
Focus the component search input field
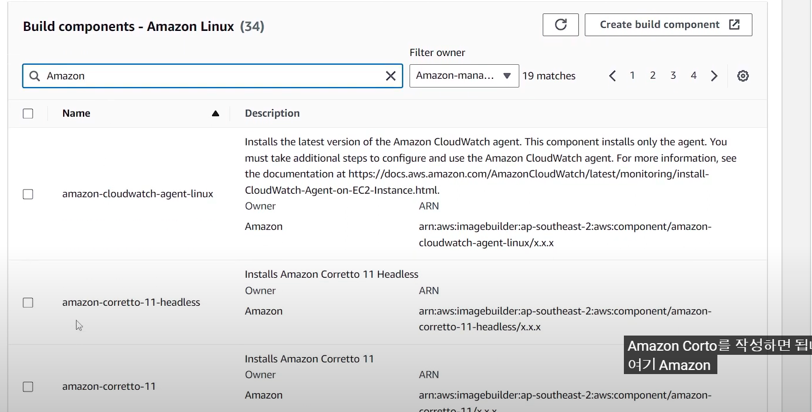click(x=213, y=76)
